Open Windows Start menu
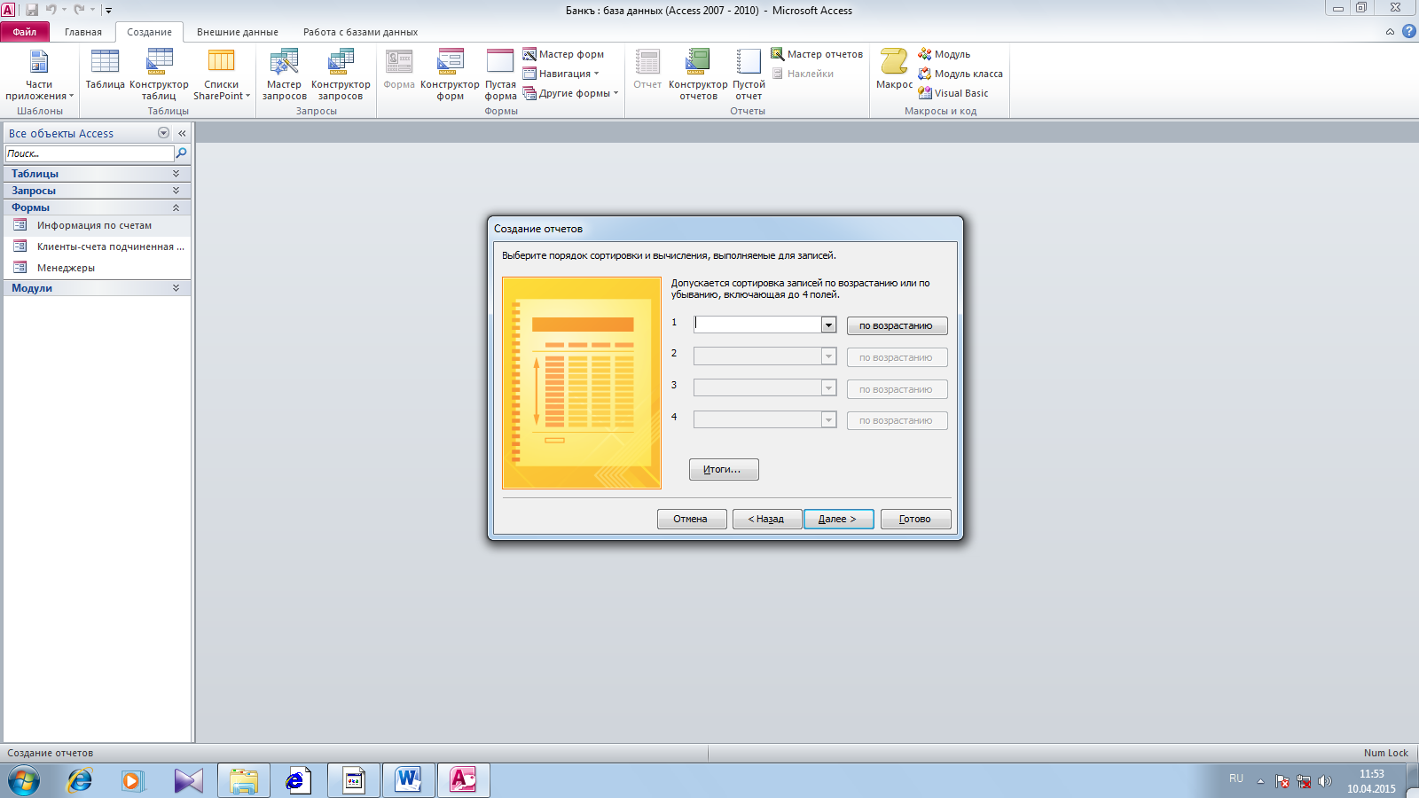This screenshot has width=1419, height=798. coord(24,781)
